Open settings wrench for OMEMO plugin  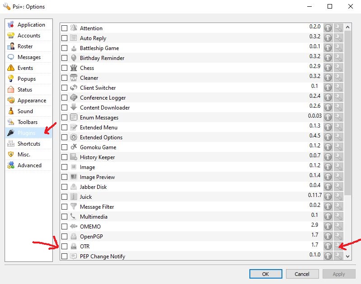click(x=338, y=226)
